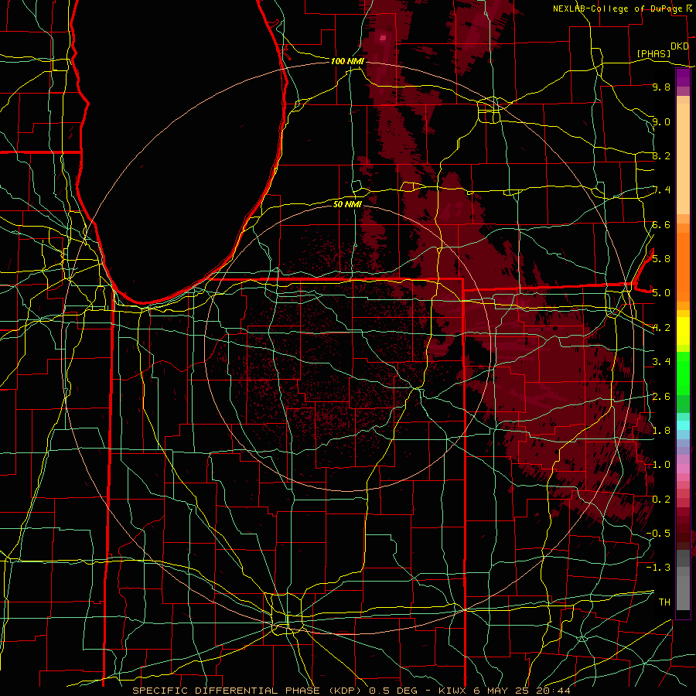Click the -1.3 legend value
This screenshot has width=696, height=696.
click(x=658, y=568)
